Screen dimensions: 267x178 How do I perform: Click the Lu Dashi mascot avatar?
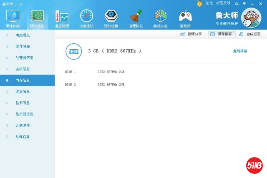[252, 19]
